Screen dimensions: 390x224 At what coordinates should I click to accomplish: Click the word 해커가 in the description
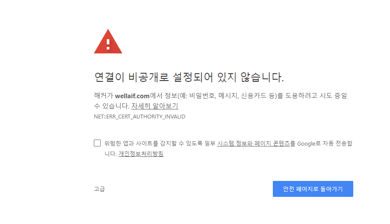pyautogui.click(x=104, y=96)
